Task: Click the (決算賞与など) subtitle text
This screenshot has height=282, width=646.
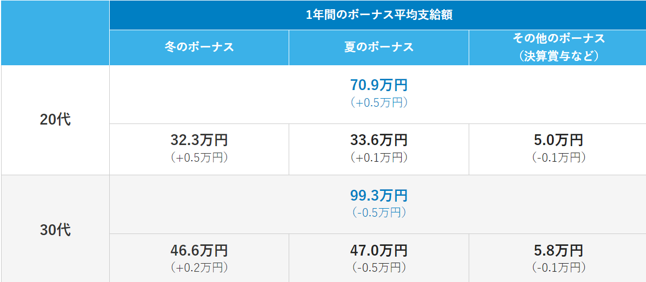Action: [x=558, y=56]
